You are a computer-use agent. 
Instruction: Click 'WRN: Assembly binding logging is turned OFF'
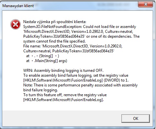pos(63,71)
